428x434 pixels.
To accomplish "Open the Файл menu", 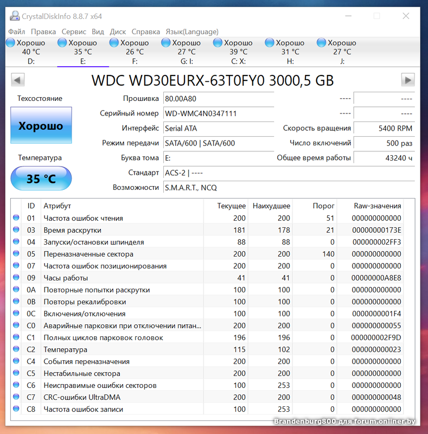I will [x=17, y=32].
